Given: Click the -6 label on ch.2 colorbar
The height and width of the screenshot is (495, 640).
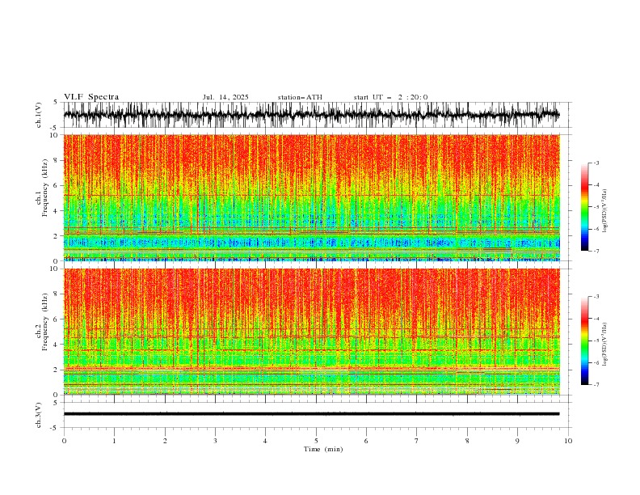Looking at the screenshot, I should (x=596, y=362).
